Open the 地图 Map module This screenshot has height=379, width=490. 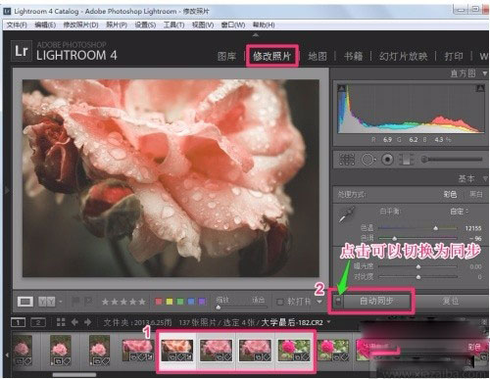318,56
